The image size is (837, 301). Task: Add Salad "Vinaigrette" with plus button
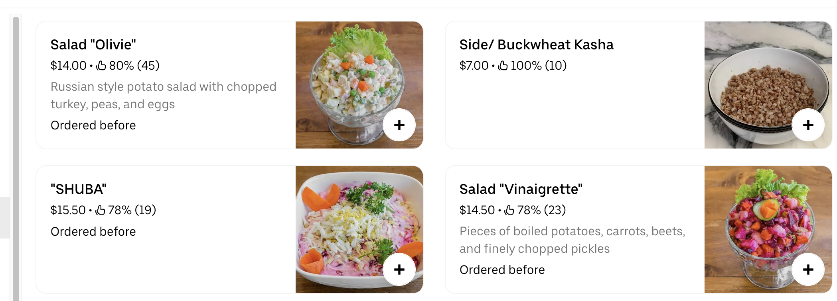click(x=808, y=270)
